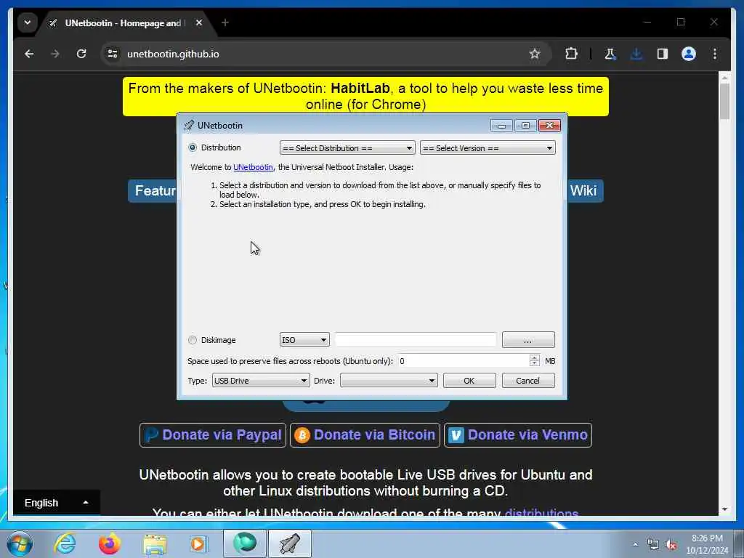This screenshot has width=744, height=558.
Task: Select the UNetbootin Homepage tab
Action: [122, 23]
